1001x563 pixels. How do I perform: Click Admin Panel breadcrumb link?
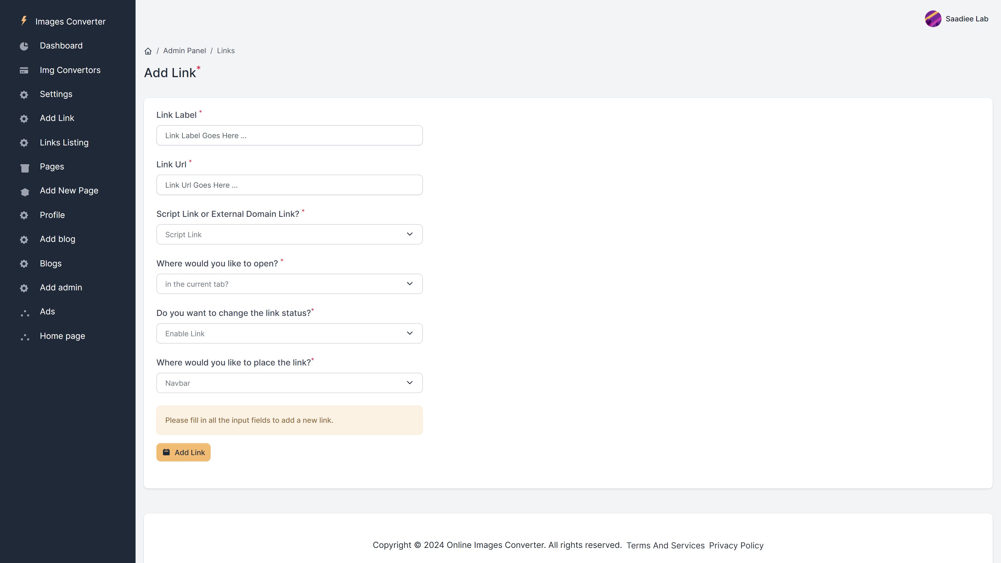click(184, 51)
